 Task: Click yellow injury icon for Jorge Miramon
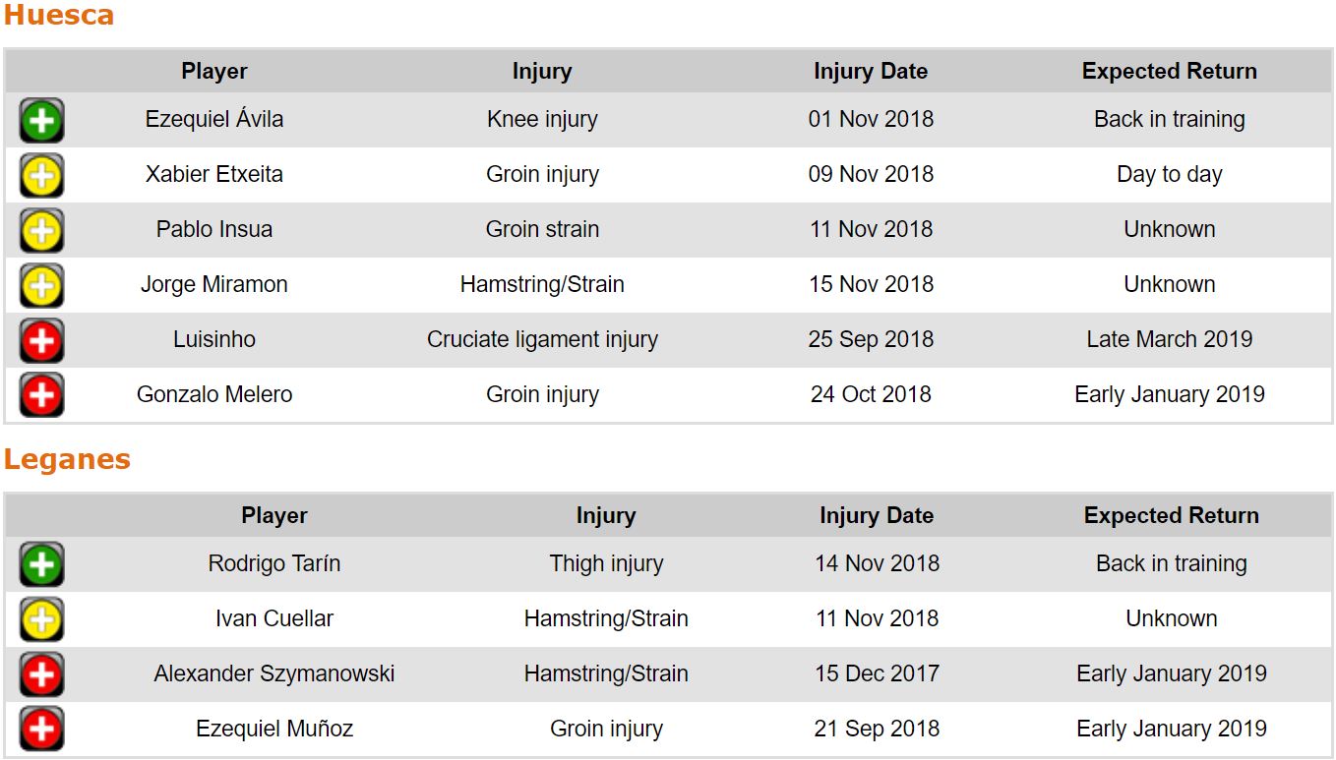point(41,286)
